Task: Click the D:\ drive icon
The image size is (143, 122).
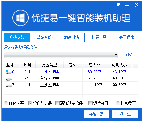Action: [9, 79]
